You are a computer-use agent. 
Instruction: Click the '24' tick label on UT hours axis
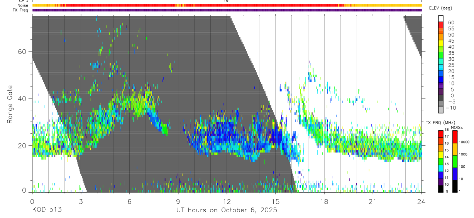click(x=422, y=201)
